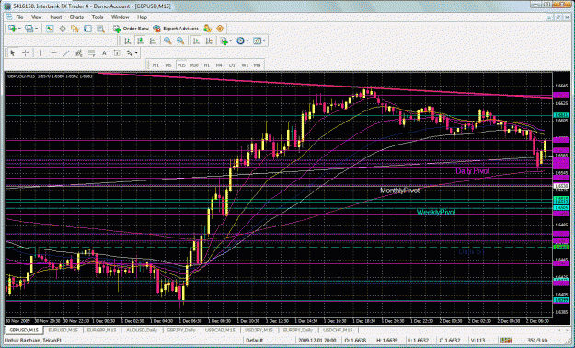
Task: Open the Navigator panel icon
Action: (75, 29)
